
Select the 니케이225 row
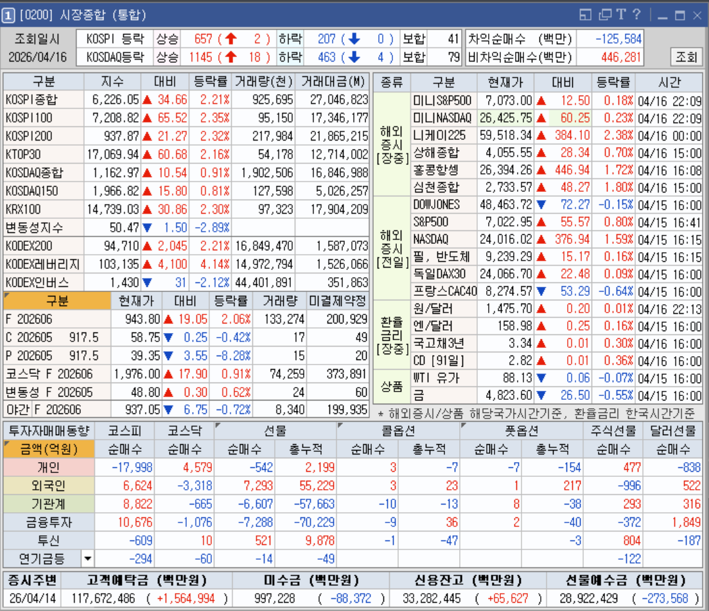click(444, 135)
